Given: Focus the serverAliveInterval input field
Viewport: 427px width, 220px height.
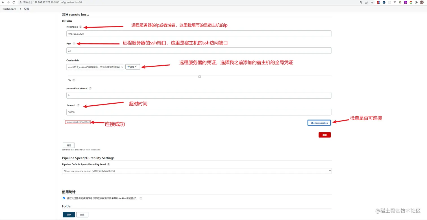Looking at the screenshot, I should [x=199, y=95].
